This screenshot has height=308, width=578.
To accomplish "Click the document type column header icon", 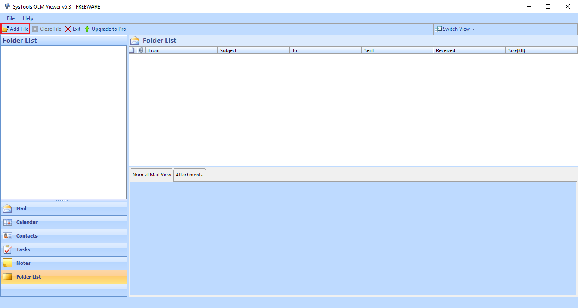I will pyautogui.click(x=132, y=50).
